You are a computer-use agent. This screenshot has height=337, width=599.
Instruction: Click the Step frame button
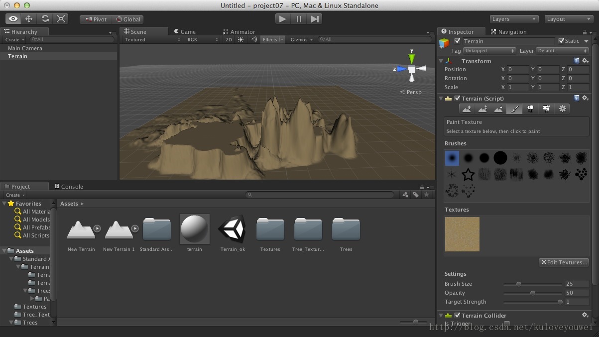point(315,19)
